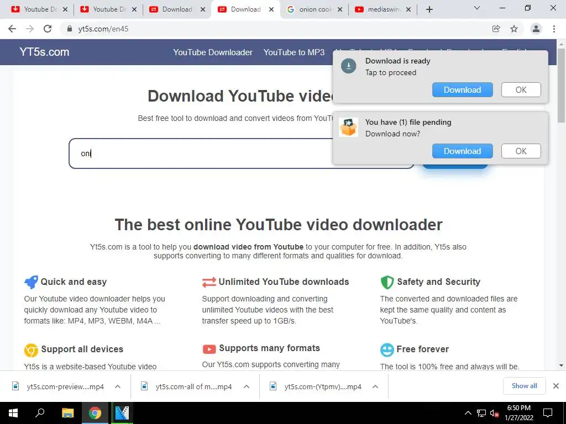
Task: Click the taskbar clock 6:50 PM
Action: pos(518,409)
